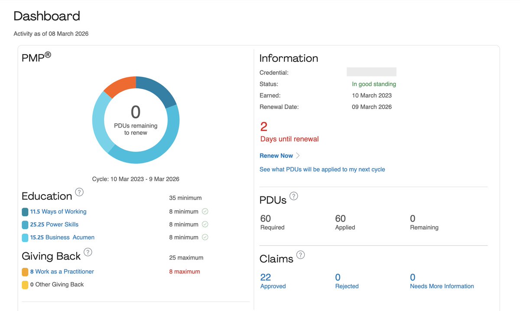The height and width of the screenshot is (311, 520).
Task: Open the Education help question-mark icon
Action: (x=79, y=192)
